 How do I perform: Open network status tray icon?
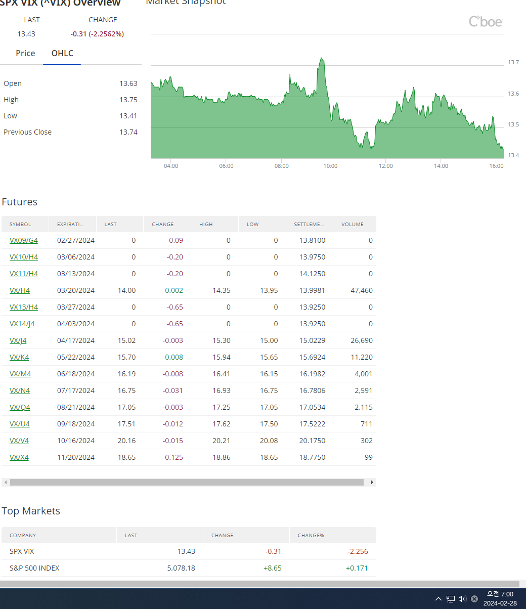tap(450, 599)
